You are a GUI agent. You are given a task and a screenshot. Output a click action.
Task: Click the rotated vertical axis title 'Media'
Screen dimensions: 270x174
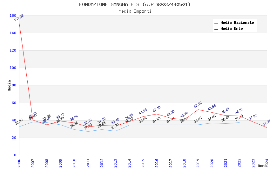click(x=9, y=85)
